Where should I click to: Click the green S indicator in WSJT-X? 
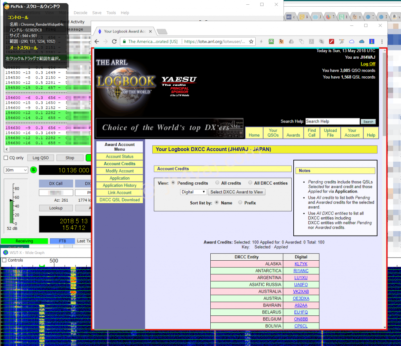pyautogui.click(x=34, y=170)
